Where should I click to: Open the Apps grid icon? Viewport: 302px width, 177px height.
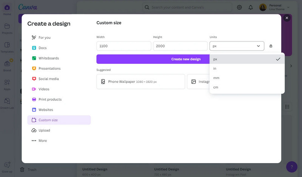7,82
